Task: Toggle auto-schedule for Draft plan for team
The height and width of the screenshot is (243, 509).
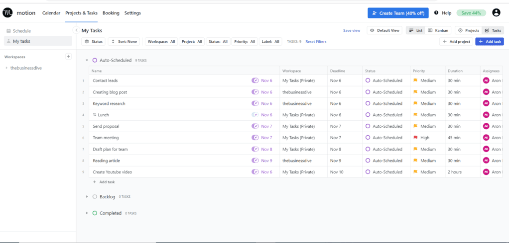Action: 255,149
